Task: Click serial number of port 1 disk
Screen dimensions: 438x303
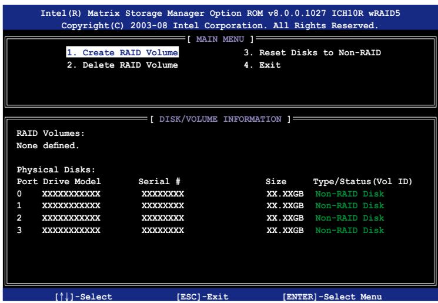Action: click(163, 205)
